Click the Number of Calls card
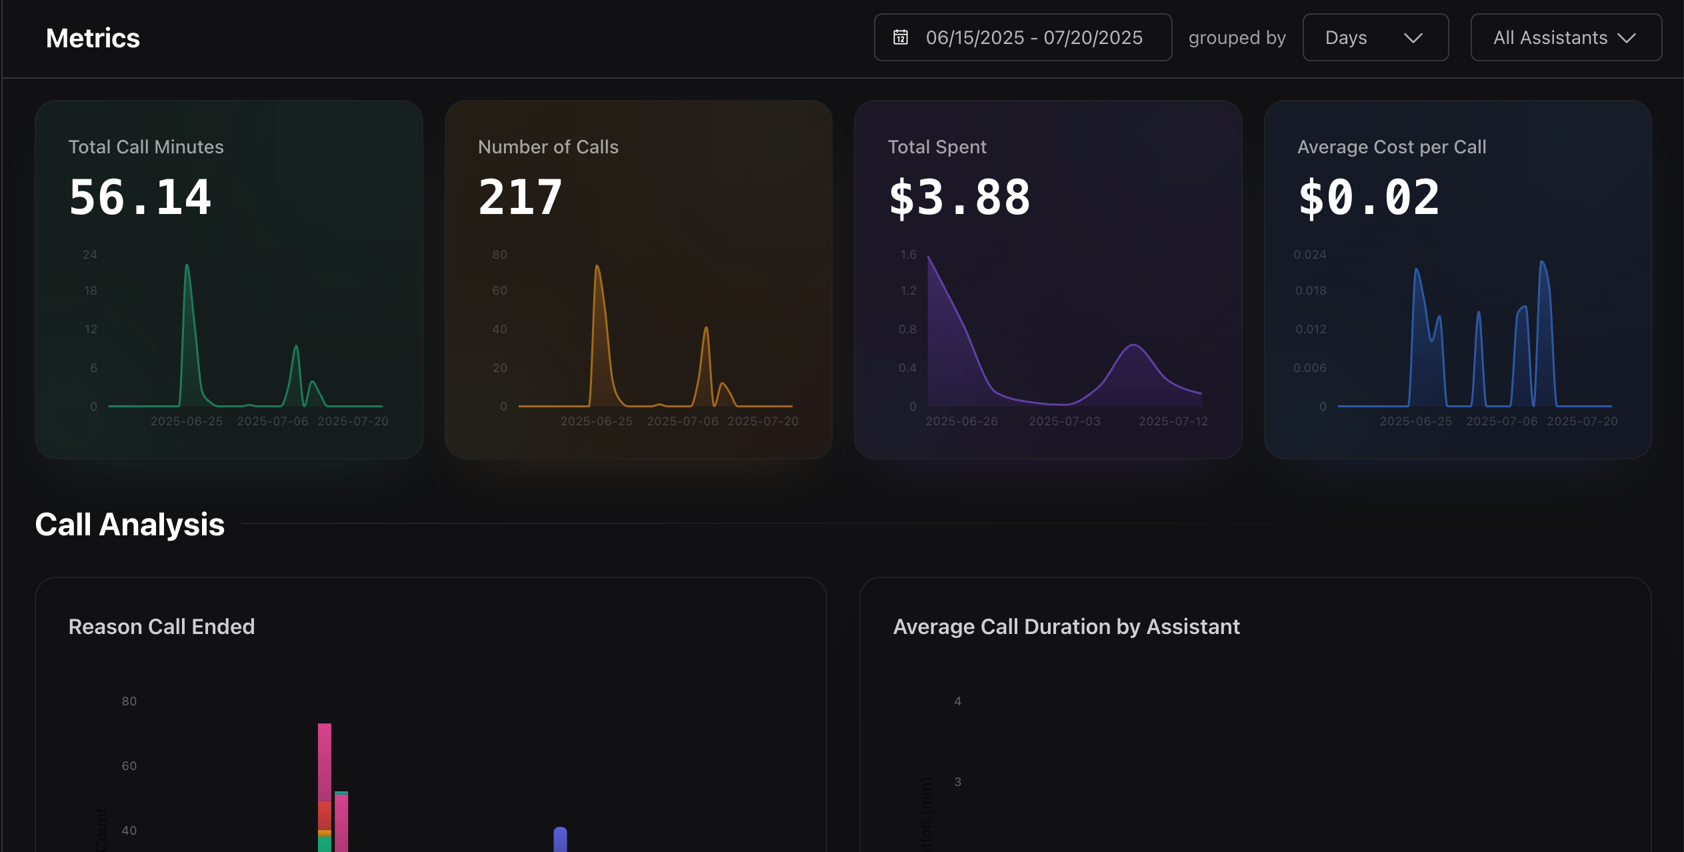The height and width of the screenshot is (852, 1684). 638,279
